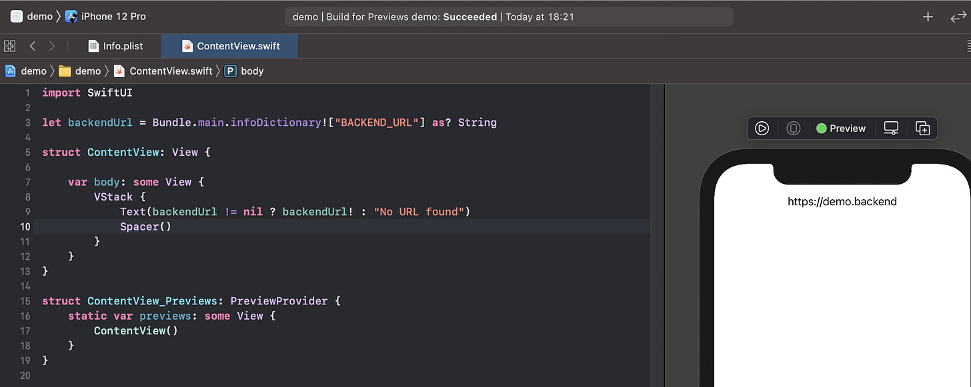Go back in navigation history
The width and height of the screenshot is (971, 387).
[32, 46]
